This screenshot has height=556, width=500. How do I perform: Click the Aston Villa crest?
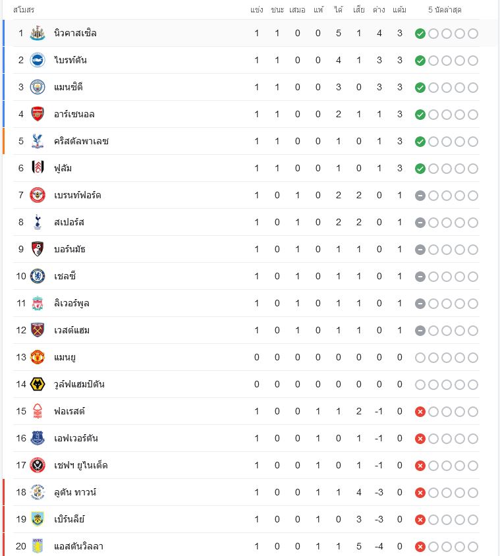[x=38, y=546]
